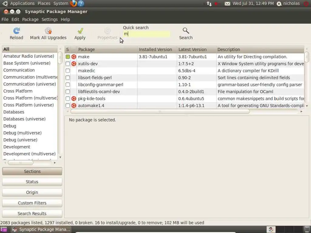
Task: Click the Status filter button
Action: [x=32, y=182]
